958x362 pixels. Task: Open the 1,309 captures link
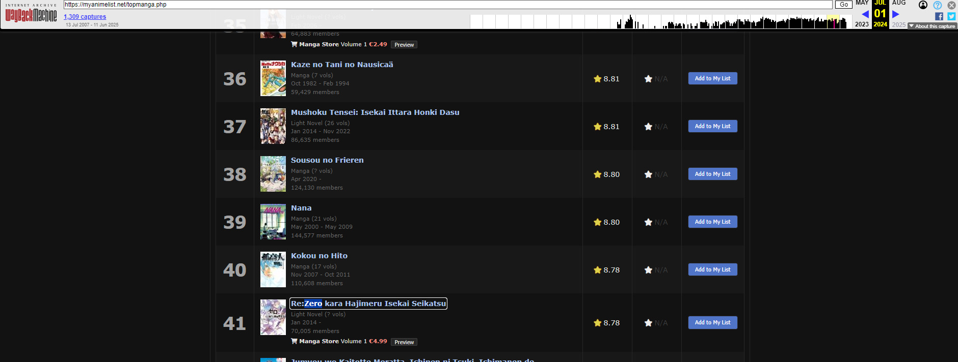[85, 17]
